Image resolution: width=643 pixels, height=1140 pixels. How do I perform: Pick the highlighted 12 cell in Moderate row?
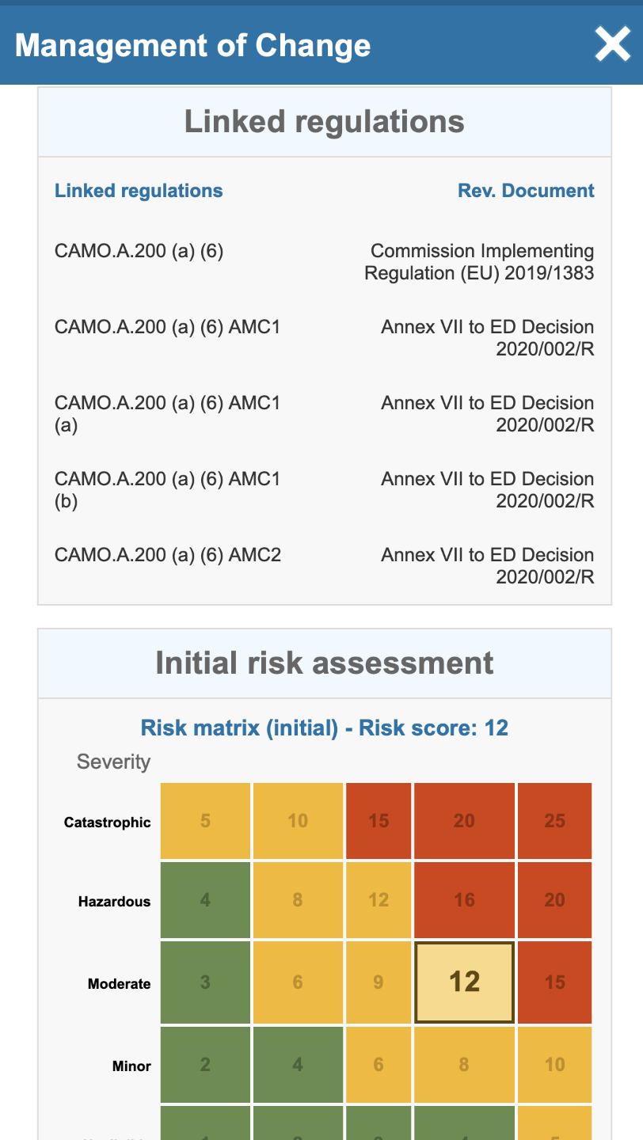(465, 982)
